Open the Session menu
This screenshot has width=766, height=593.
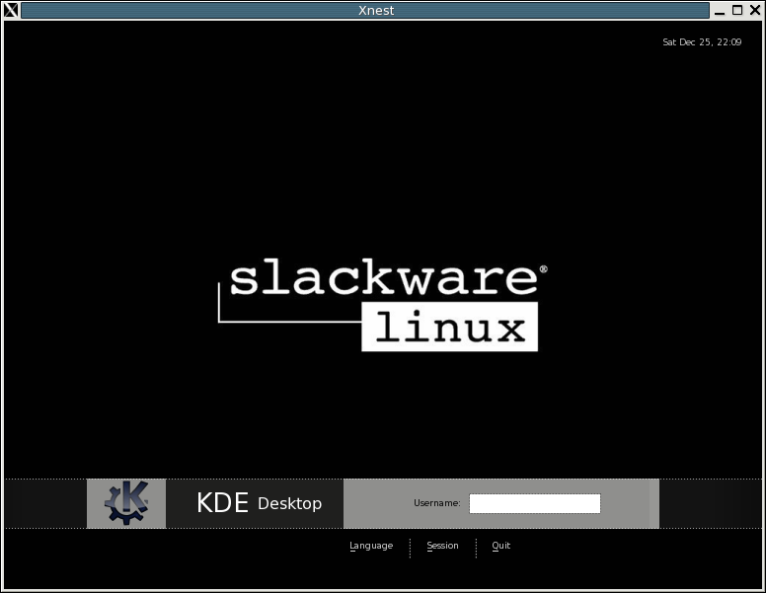[x=442, y=546]
